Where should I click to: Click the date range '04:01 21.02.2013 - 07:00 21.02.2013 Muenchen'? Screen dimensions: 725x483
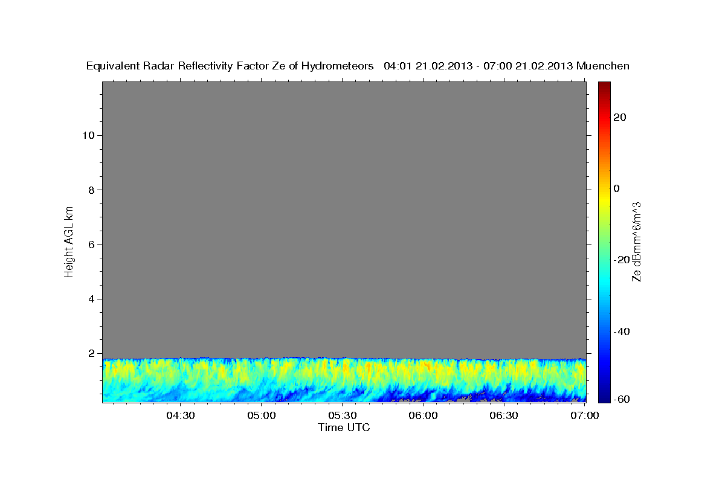pos(507,66)
